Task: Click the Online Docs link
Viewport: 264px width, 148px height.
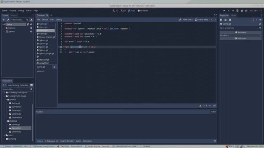Action: point(186,20)
